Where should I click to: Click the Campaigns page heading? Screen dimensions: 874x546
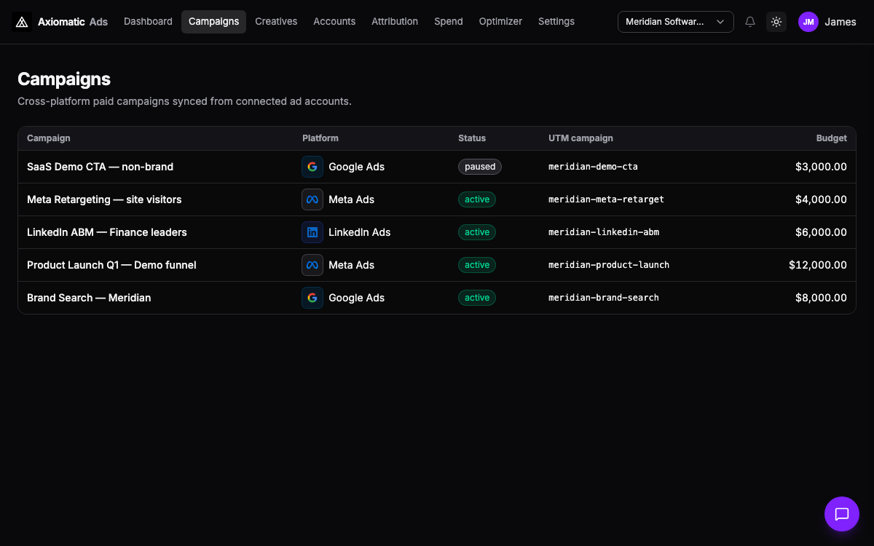[64, 79]
